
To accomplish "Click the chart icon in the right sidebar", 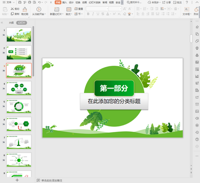I will (x=197, y=76).
